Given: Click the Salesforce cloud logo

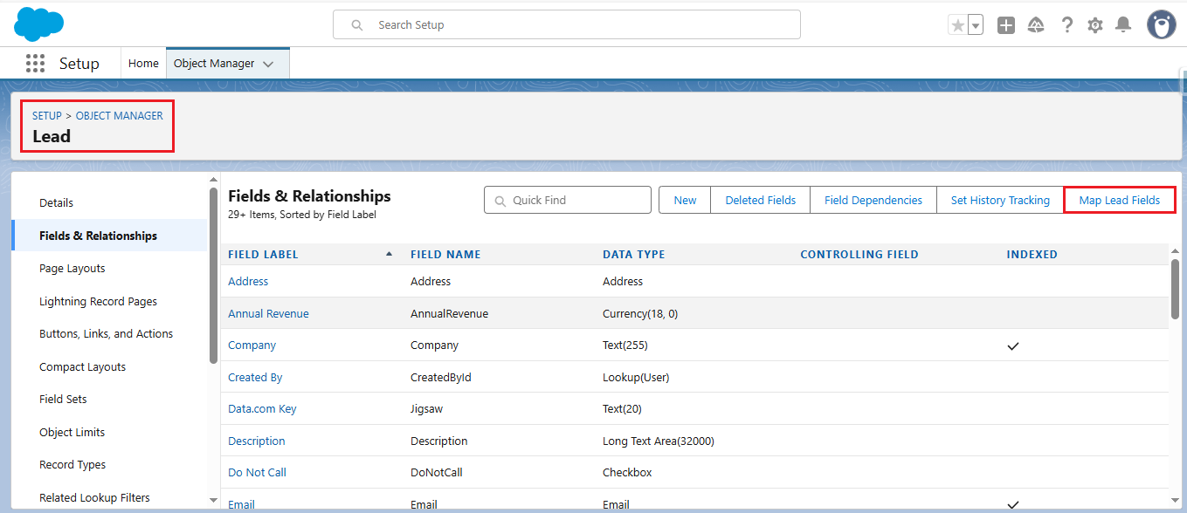Looking at the screenshot, I should click(x=38, y=24).
